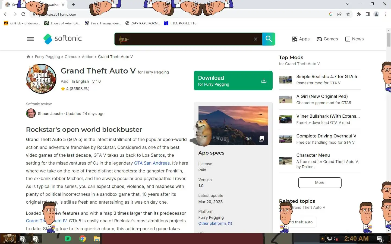Click Complete Driving Overhaul V thumbnail

(286, 139)
